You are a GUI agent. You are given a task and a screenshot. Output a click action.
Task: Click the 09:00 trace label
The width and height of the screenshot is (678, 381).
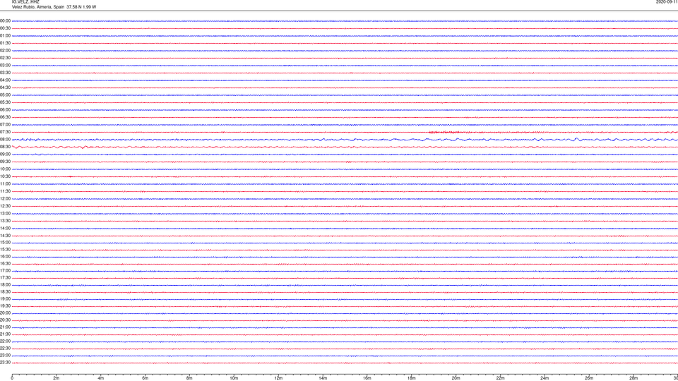coord(5,155)
